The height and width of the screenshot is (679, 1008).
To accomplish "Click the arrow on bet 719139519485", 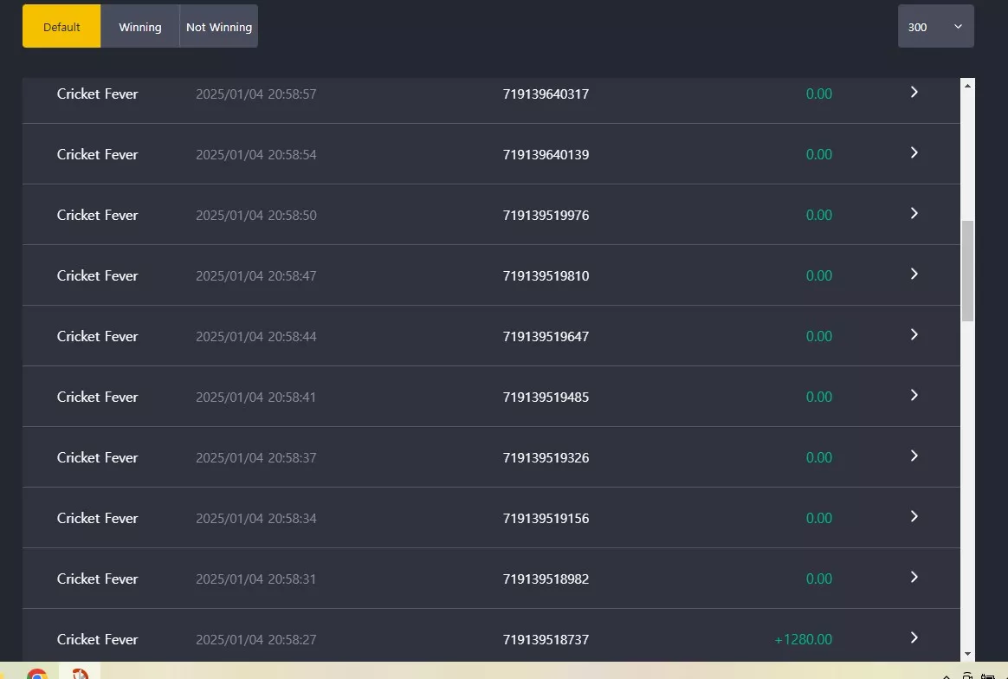I will [914, 395].
